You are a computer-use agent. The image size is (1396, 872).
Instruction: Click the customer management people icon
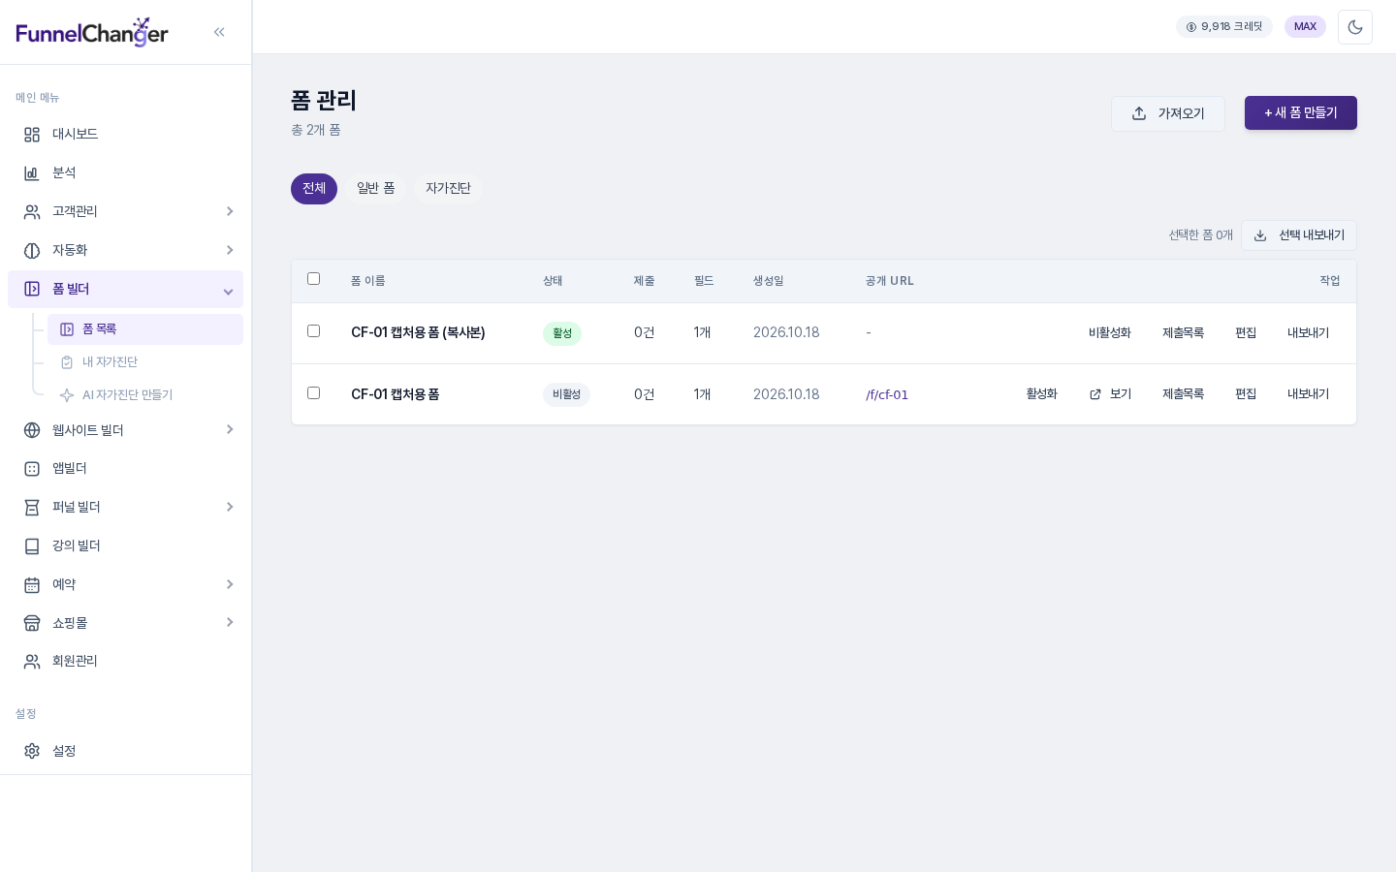point(32,212)
